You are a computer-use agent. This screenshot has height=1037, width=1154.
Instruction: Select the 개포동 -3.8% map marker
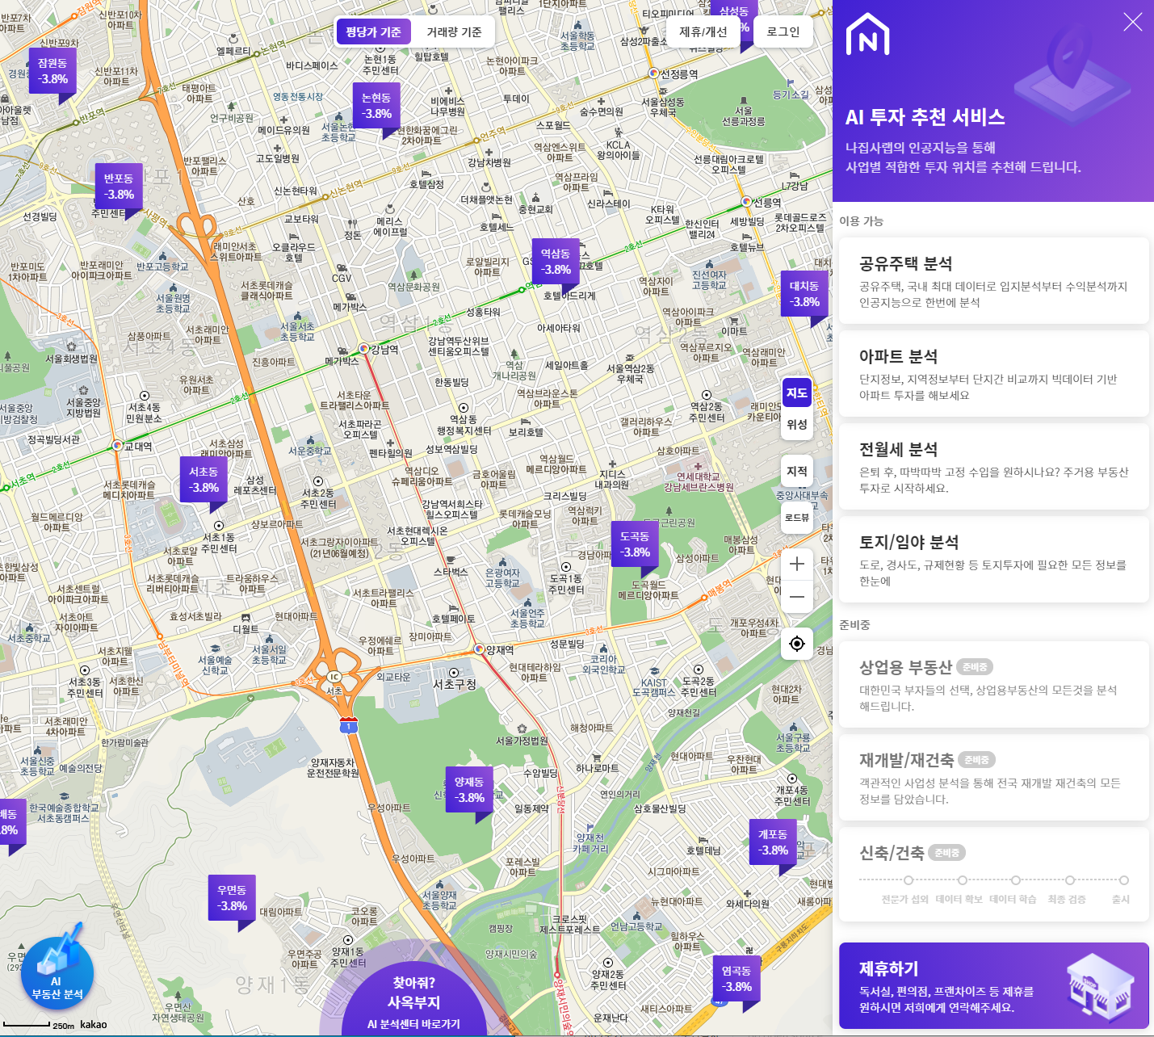773,842
